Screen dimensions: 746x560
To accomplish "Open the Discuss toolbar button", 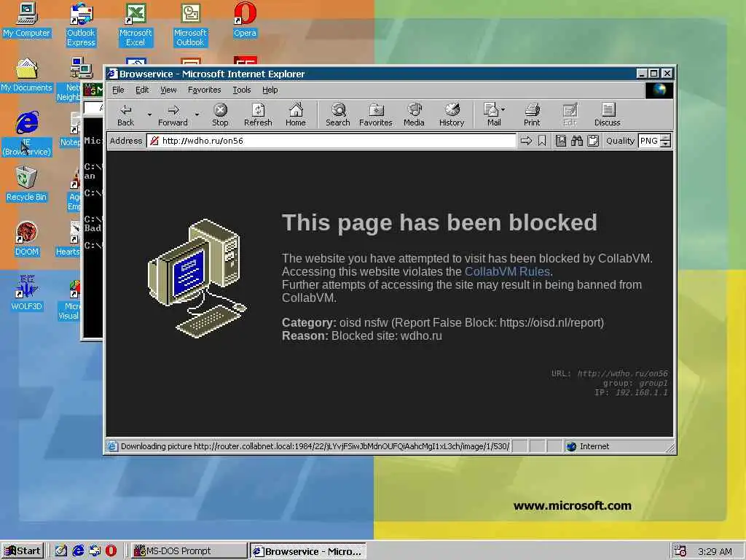I will point(607,114).
